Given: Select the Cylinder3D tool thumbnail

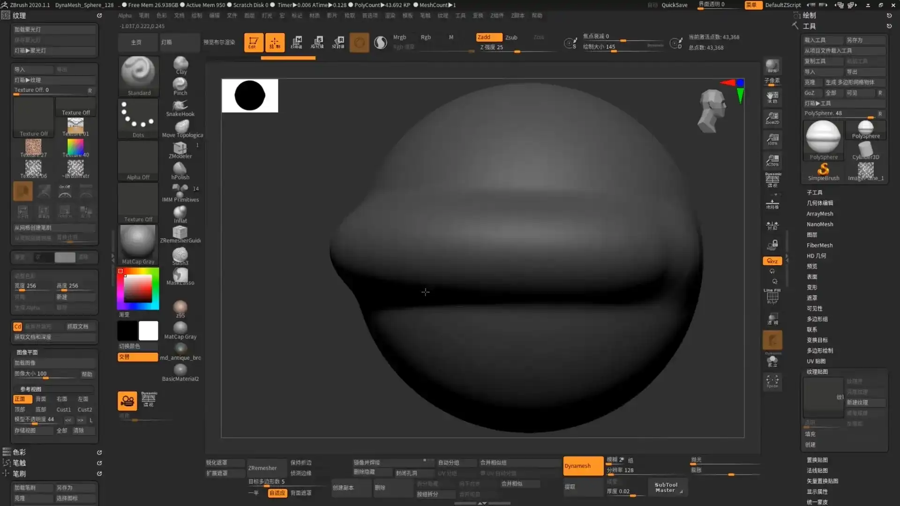Looking at the screenshot, I should coord(865,148).
